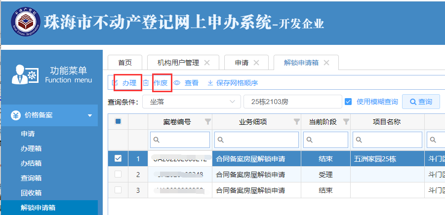Check the checkbox for row 2
This screenshot has height=215, width=445.
coord(118,174)
